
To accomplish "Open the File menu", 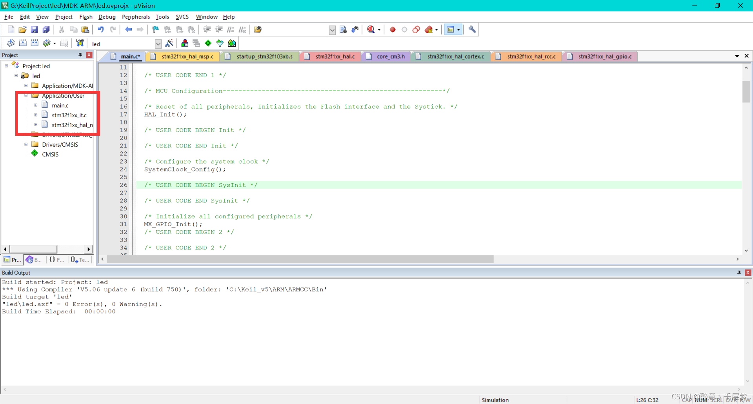I will click(x=9, y=17).
